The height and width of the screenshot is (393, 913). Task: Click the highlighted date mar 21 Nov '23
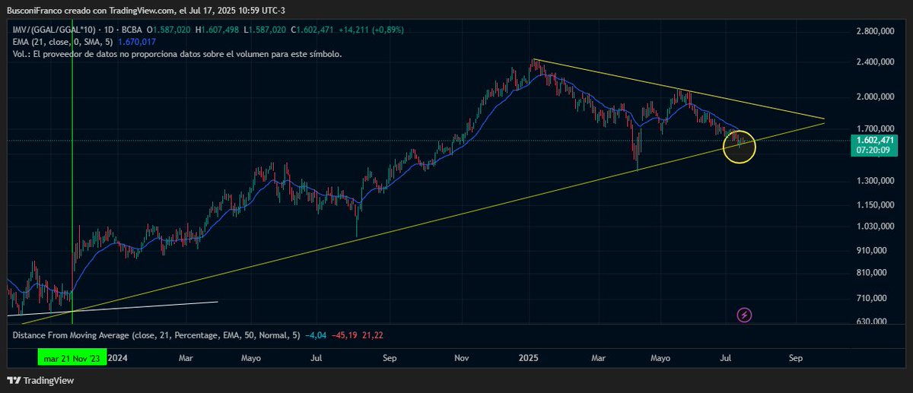[72, 357]
